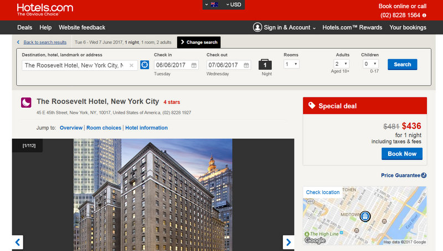Image resolution: width=443 pixels, height=251 pixels.
Task: Click the [1/112] photo counter
Action: click(29, 145)
